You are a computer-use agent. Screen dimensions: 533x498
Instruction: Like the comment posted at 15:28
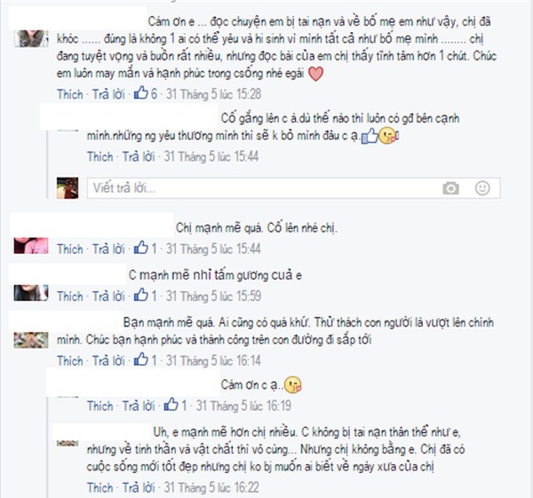[x=69, y=94]
